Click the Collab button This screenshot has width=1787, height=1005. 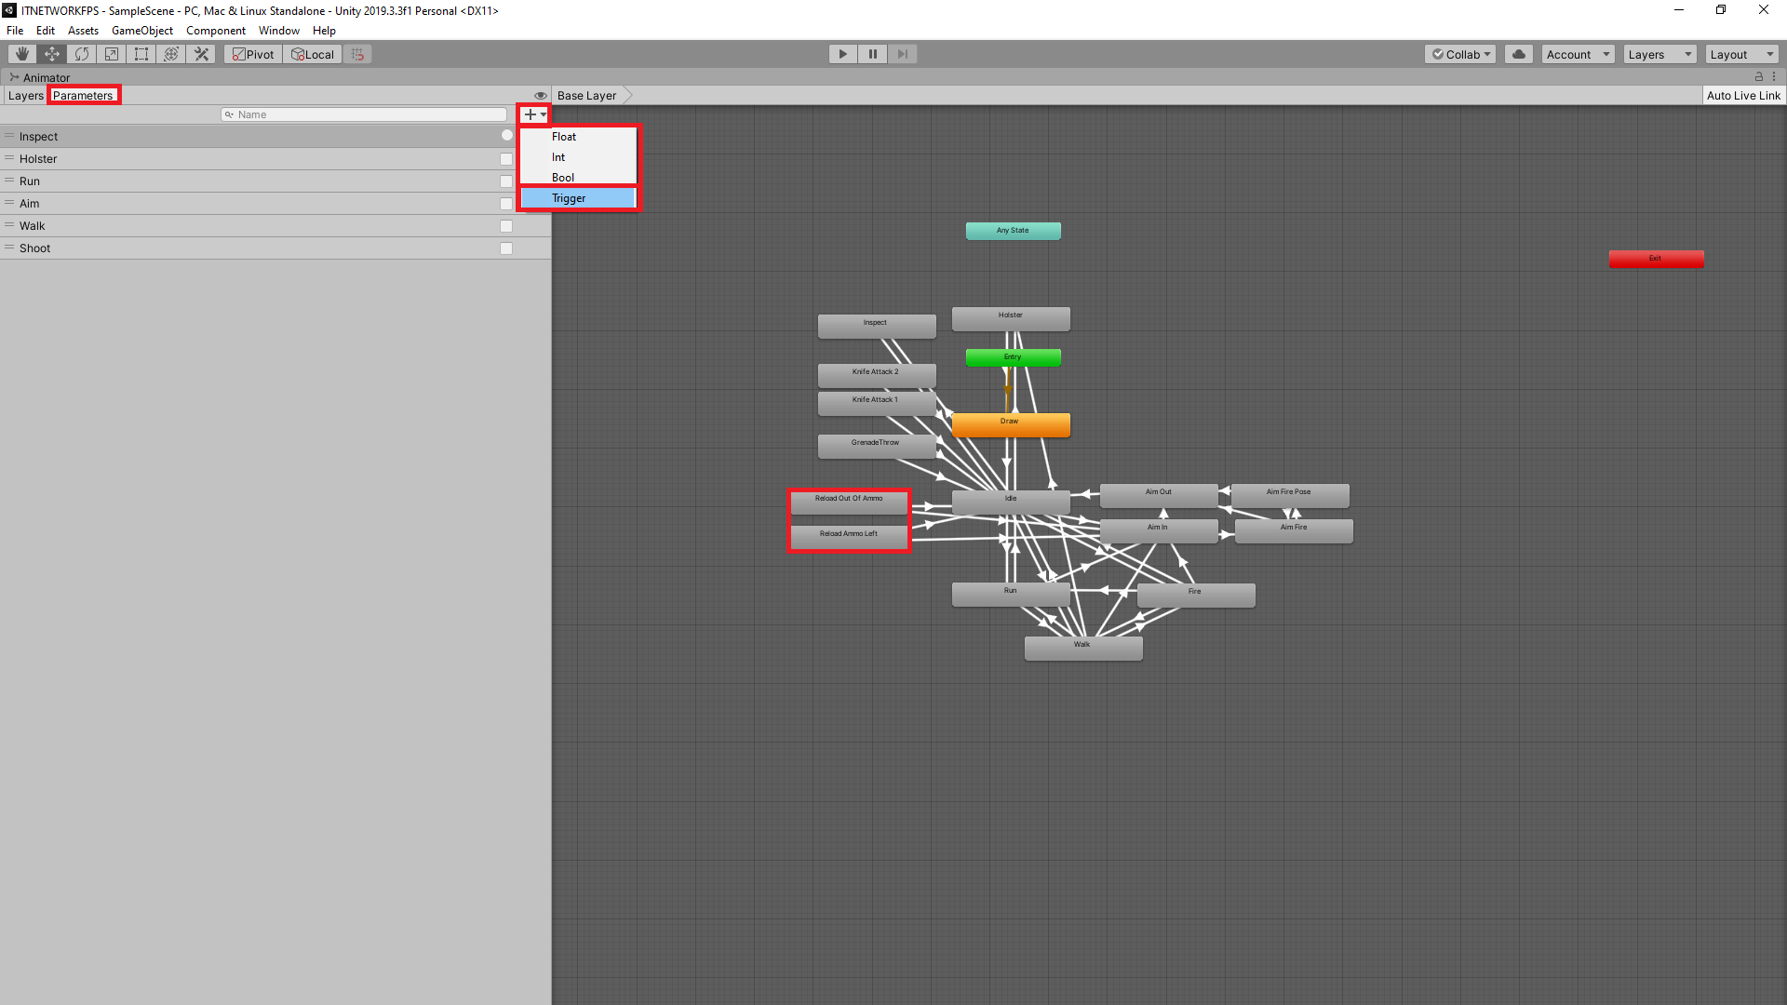[x=1459, y=53]
